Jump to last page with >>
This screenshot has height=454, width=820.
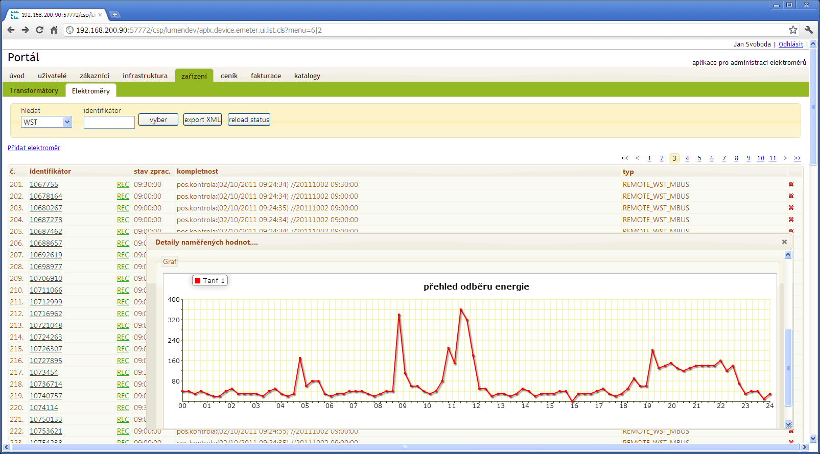pos(798,158)
